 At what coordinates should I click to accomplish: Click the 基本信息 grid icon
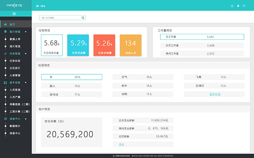[x=5, y=83]
